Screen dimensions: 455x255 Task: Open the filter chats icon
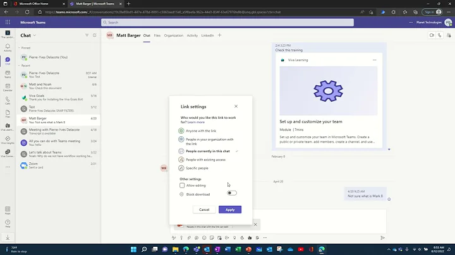click(87, 35)
